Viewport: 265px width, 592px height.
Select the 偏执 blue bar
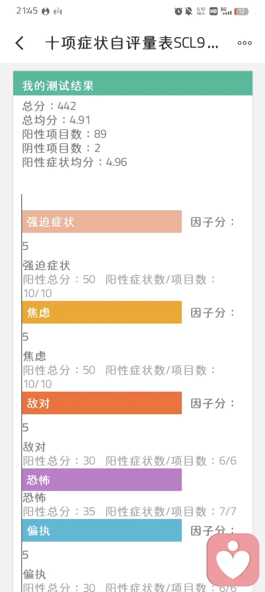coord(102,531)
